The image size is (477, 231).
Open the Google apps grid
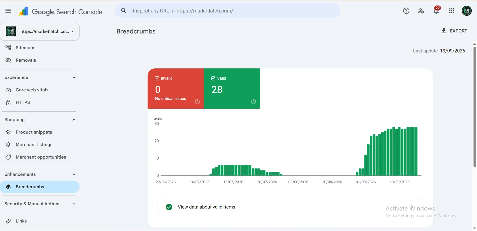[452, 11]
